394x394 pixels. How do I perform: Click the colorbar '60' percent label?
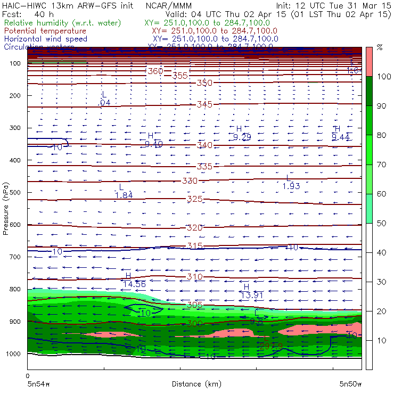pos(381,194)
